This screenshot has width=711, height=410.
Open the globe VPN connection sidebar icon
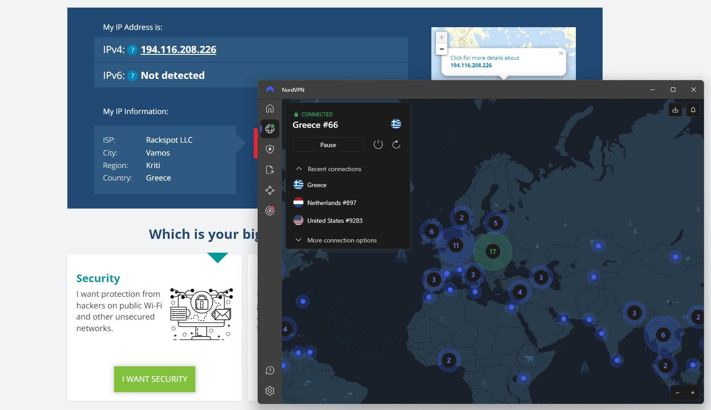(270, 129)
